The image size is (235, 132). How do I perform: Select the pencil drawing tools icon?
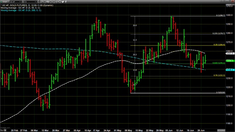tap(41, 2)
